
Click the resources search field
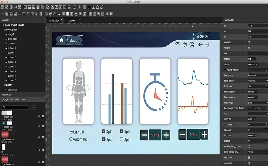coord(15,108)
